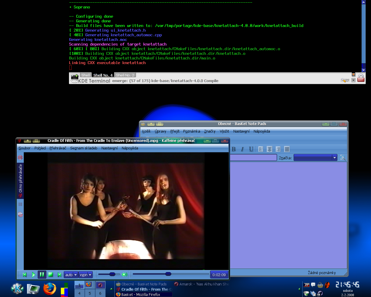This screenshot has width=371, height=297.
Task: Click the terminal scrollbar down arrow
Action: pyautogui.click(x=363, y=70)
